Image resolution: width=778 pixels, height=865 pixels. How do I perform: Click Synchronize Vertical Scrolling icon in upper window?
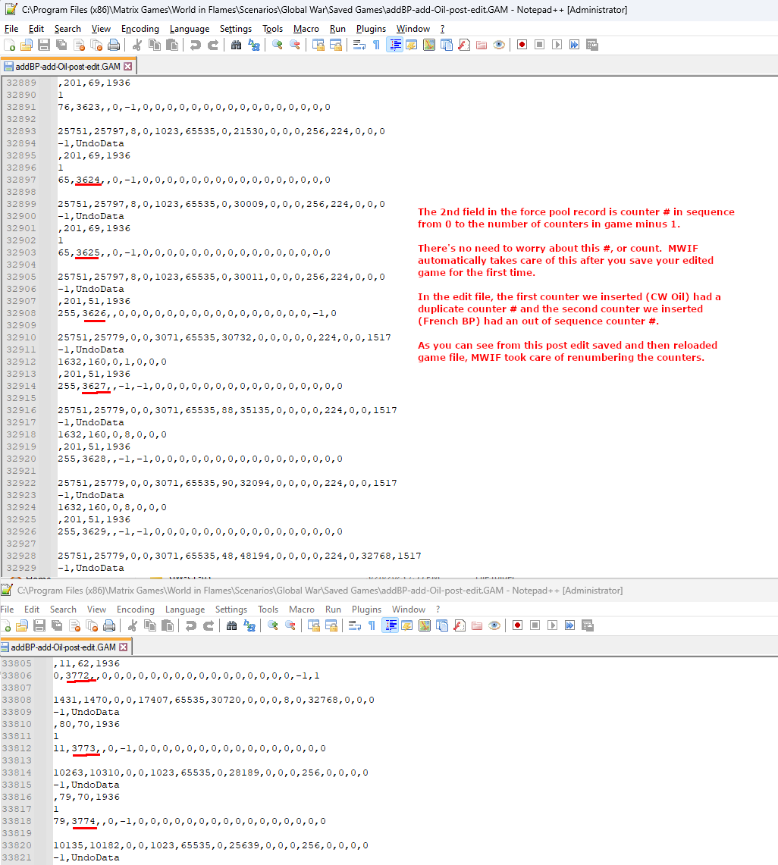point(318,45)
